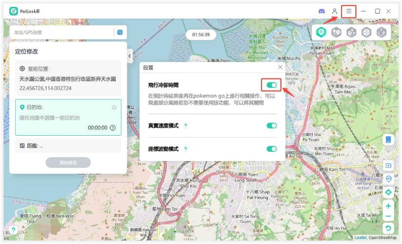Collapse the 定位修改 side panel
The width and height of the screenshot is (402, 244).
pos(130,56)
